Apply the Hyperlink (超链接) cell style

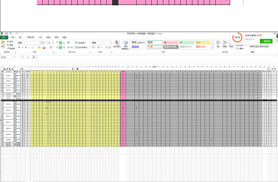(x=135, y=47)
